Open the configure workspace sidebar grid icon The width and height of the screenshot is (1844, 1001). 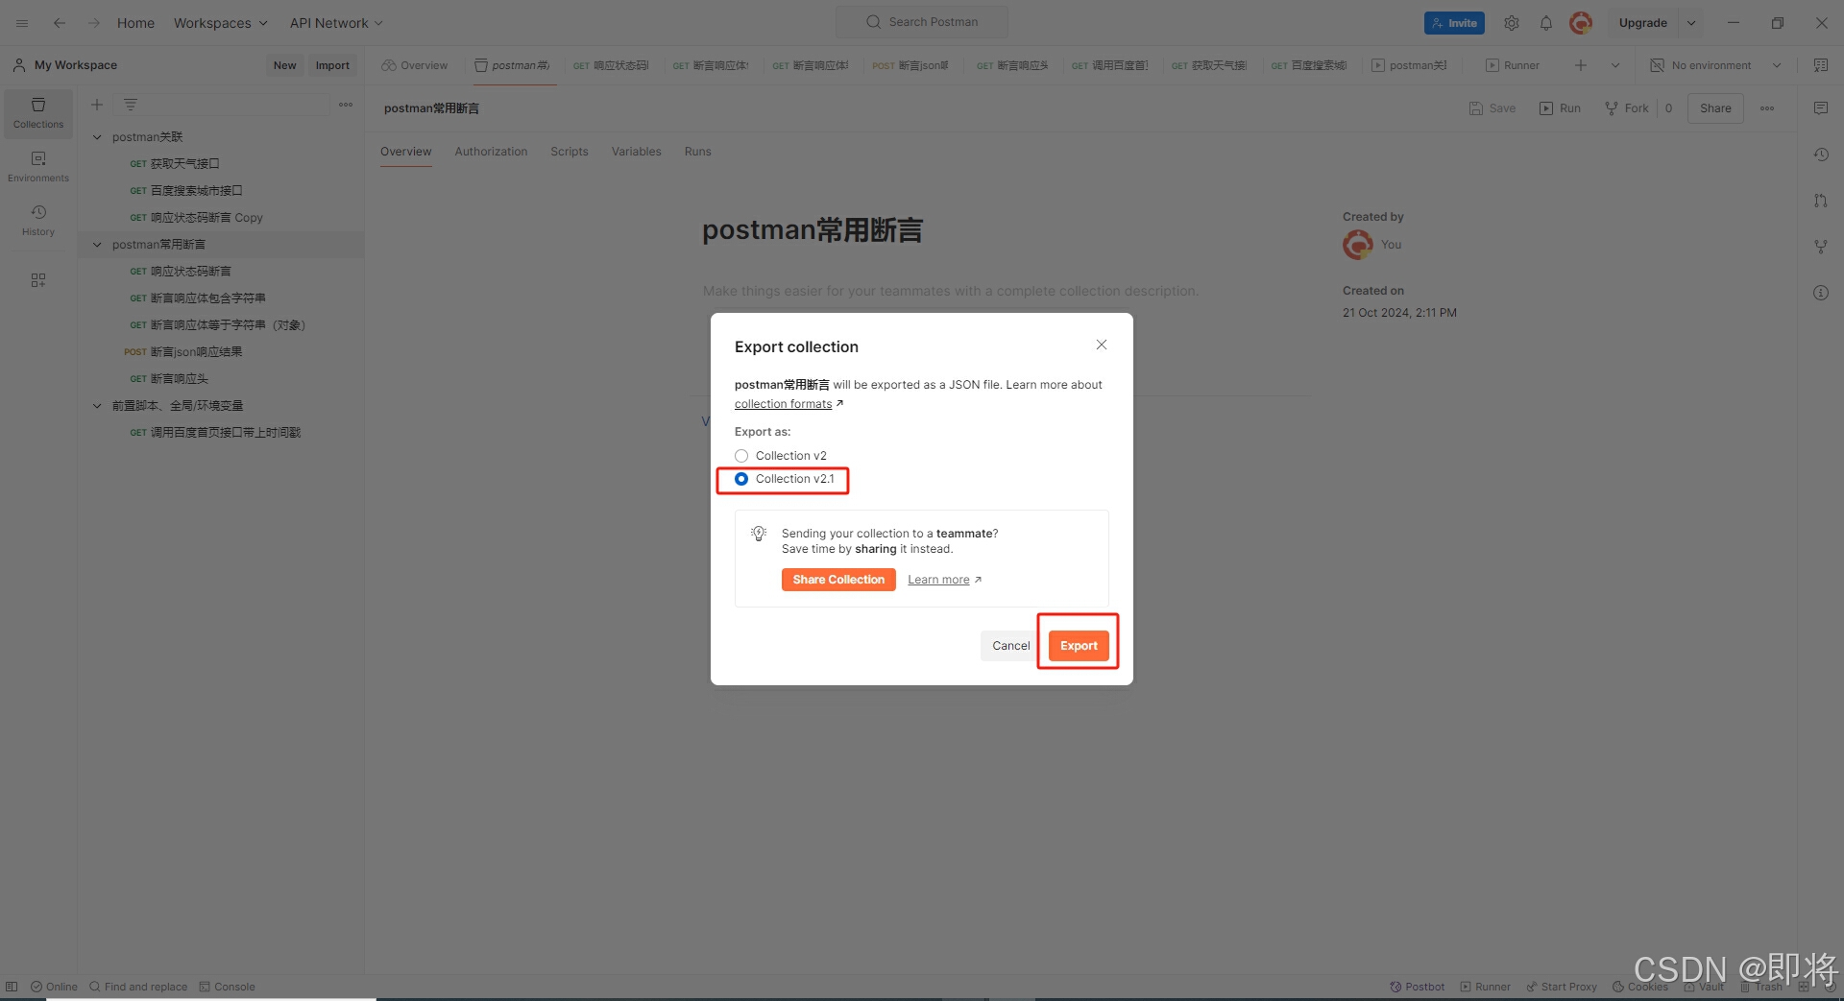tap(38, 280)
